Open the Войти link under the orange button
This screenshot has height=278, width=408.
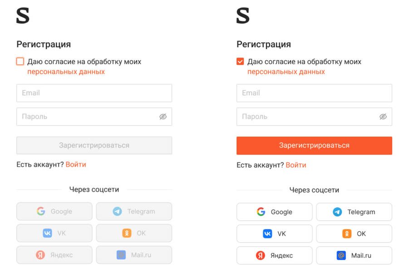pyautogui.click(x=296, y=165)
